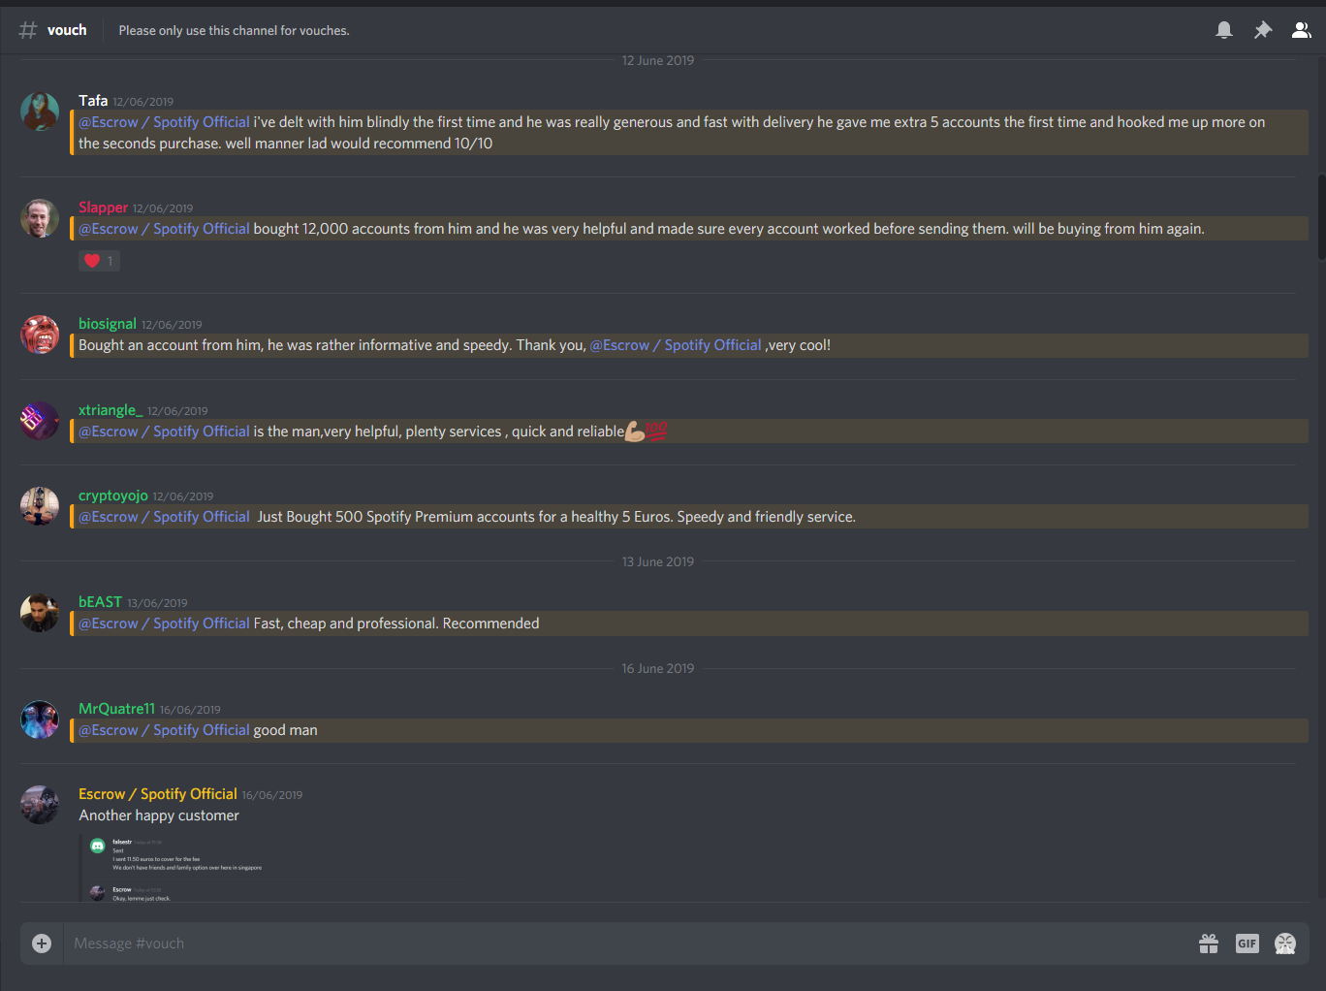Click the username Slapper
Image resolution: width=1326 pixels, height=991 pixels.
(x=103, y=208)
